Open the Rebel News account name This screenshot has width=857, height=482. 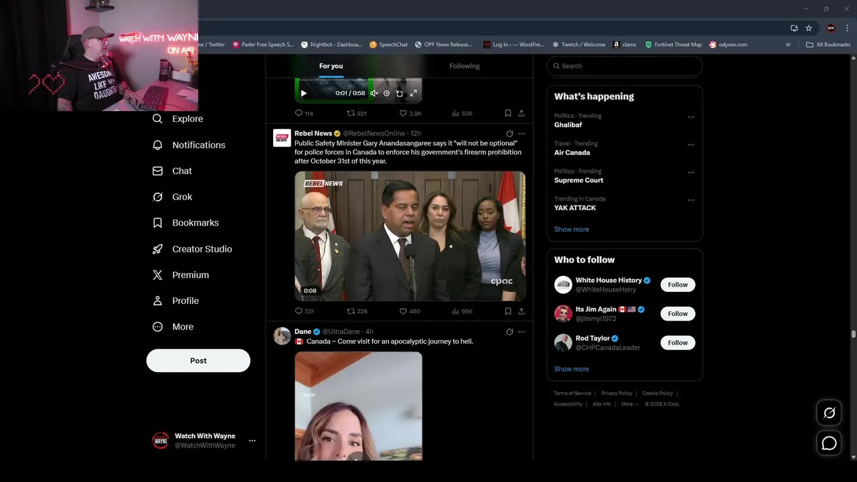click(x=313, y=133)
